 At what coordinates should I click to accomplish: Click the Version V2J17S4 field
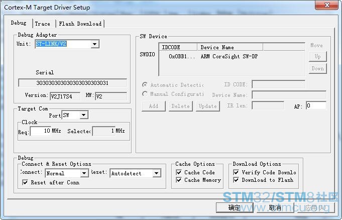point(65,96)
